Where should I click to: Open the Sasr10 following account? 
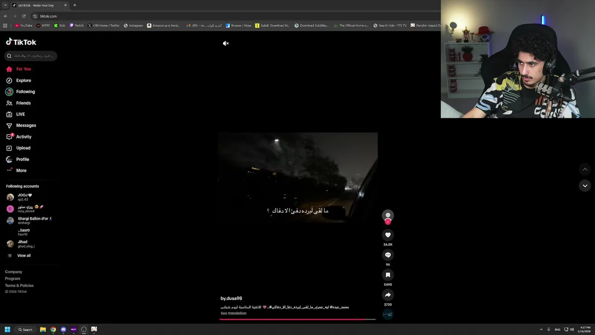[23, 232]
